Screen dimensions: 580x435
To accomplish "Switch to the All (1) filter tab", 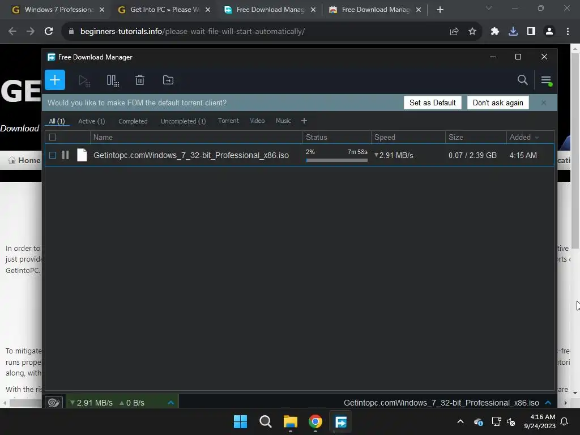I will 57,121.
